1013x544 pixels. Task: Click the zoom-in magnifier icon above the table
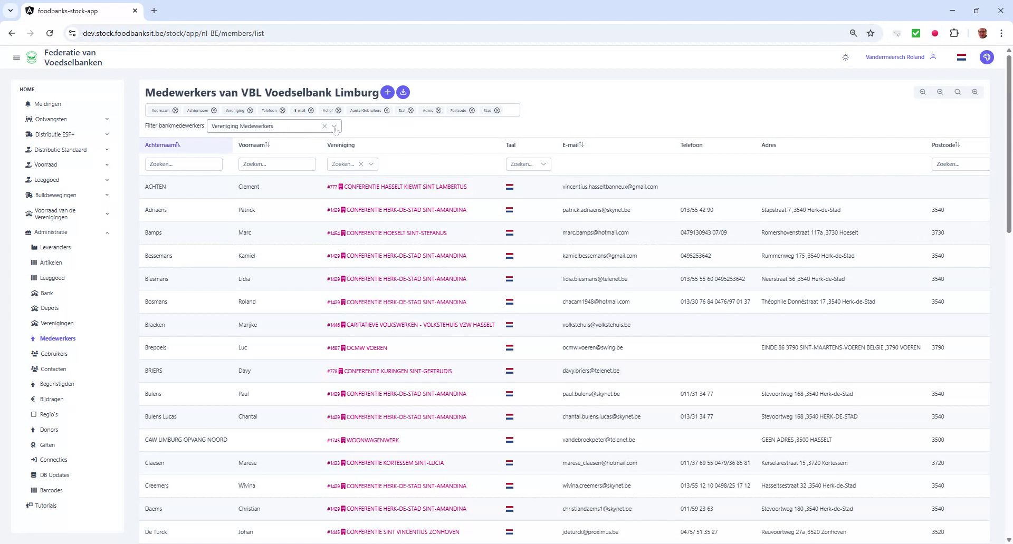click(974, 92)
